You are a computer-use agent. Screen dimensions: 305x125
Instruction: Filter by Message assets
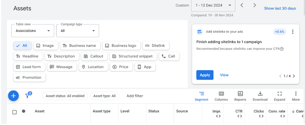[x=62, y=67]
